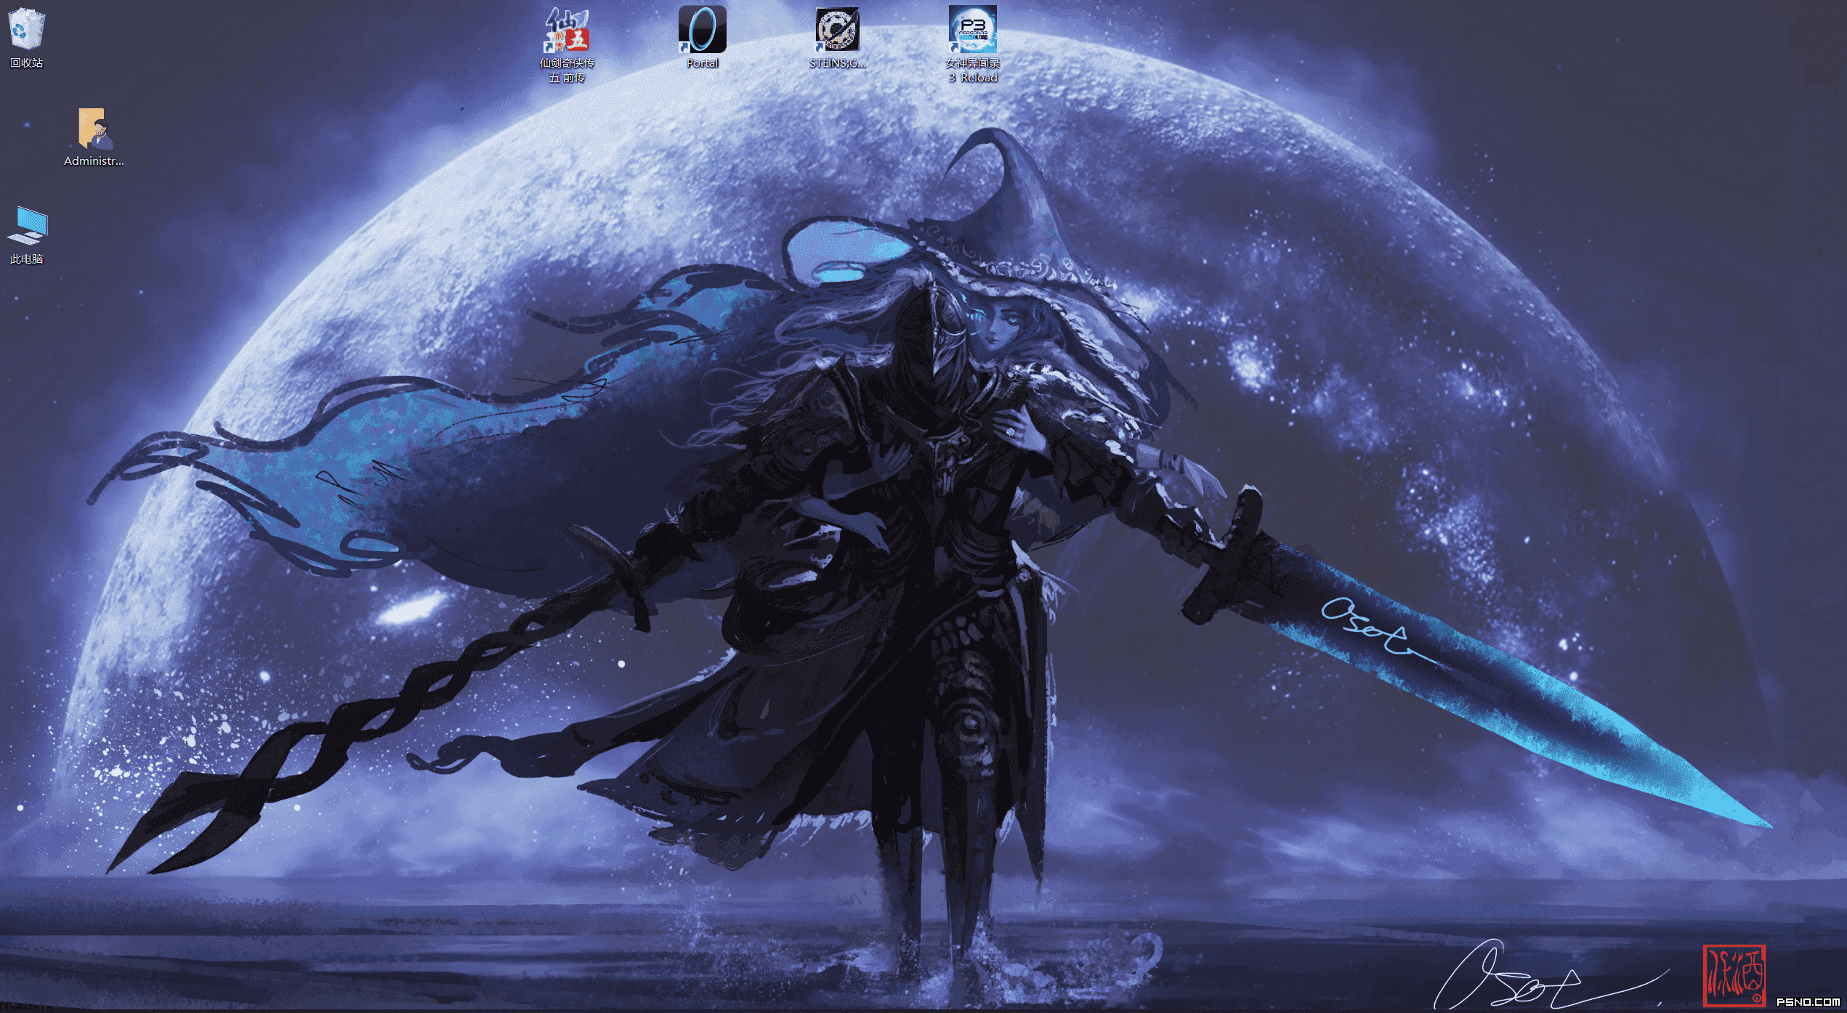This screenshot has width=1847, height=1013.
Task: Click the 回收站 label text
Action: point(27,63)
